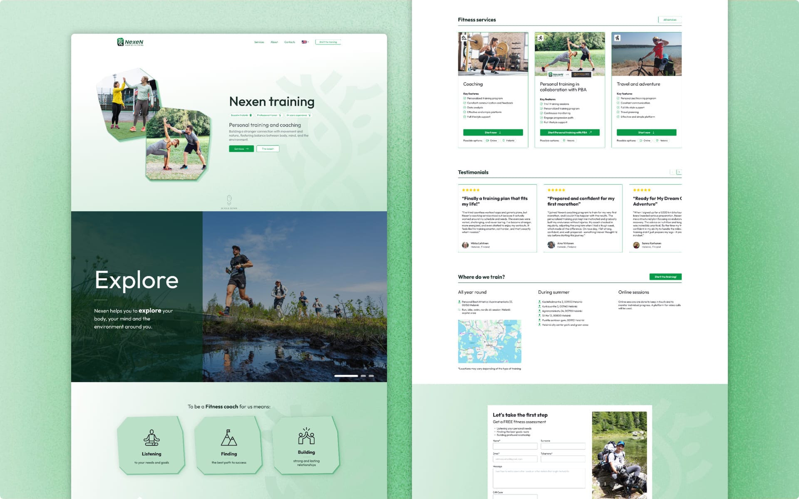Click the location pin for Personal Best Athletics address
The image size is (799, 499).
[x=459, y=302]
